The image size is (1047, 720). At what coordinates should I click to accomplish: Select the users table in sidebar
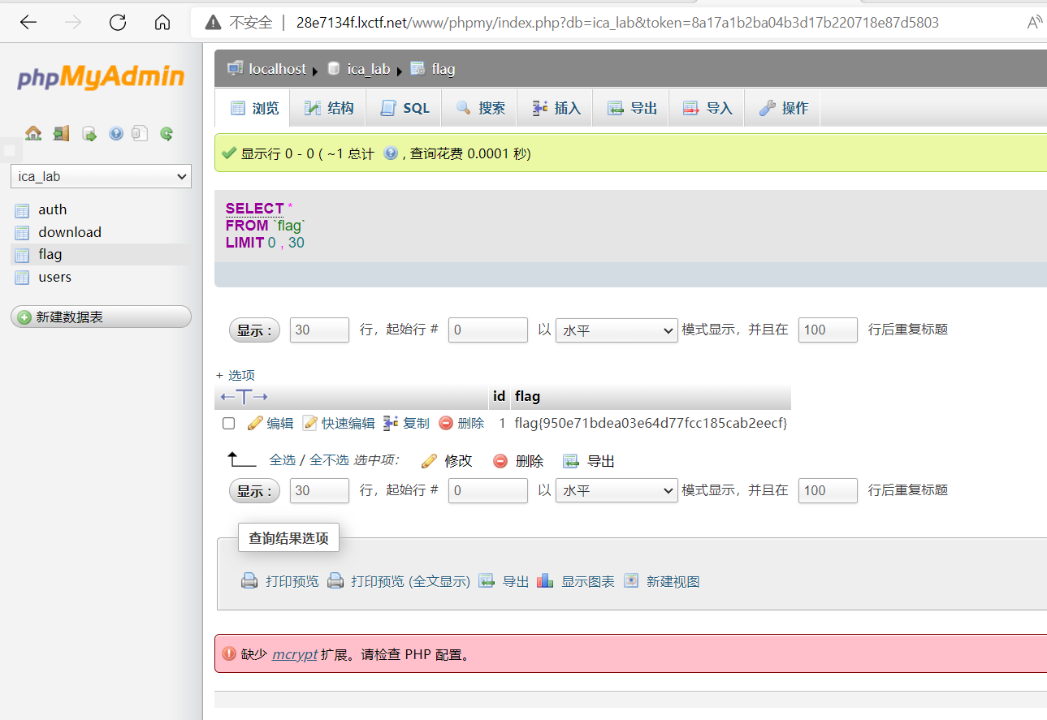pyautogui.click(x=54, y=277)
